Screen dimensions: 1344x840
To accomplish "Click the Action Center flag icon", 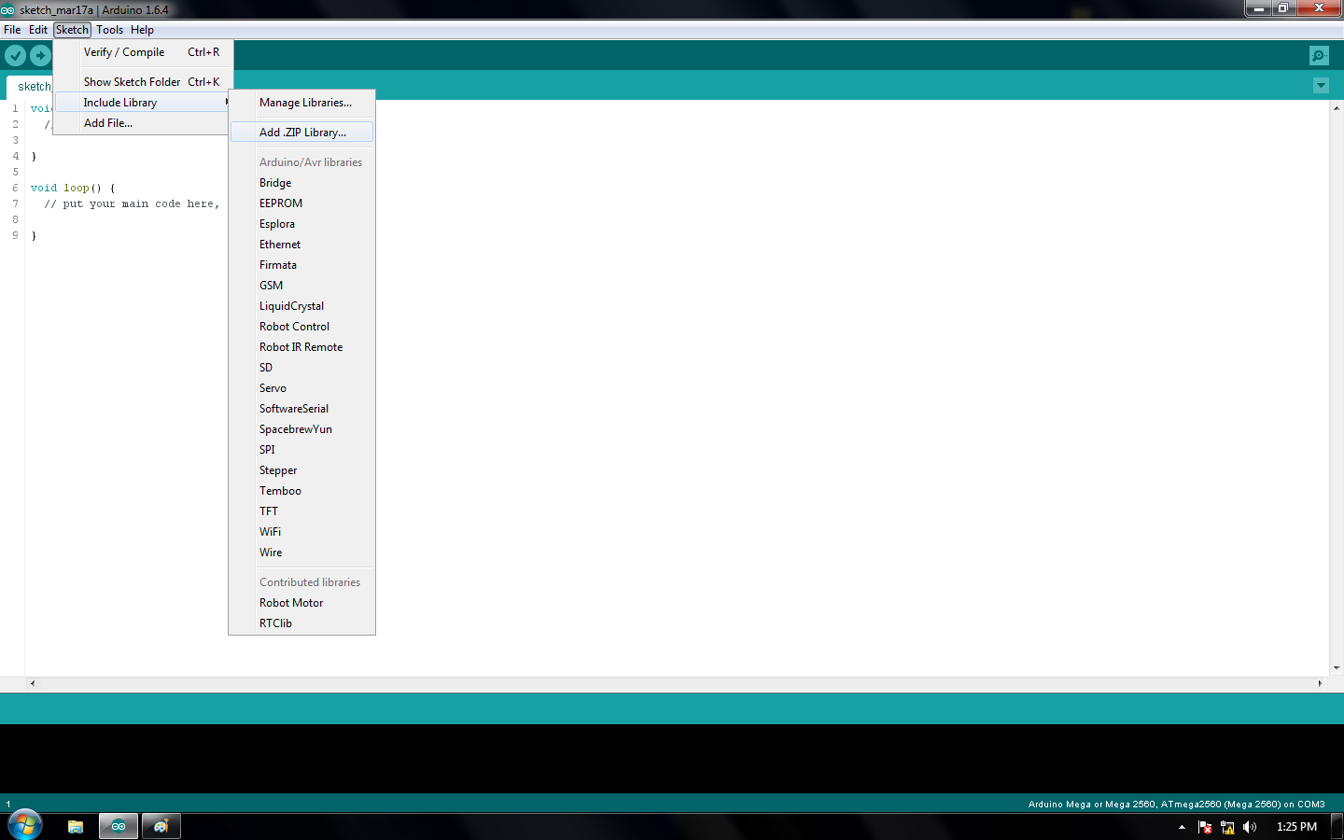I will point(1204,827).
